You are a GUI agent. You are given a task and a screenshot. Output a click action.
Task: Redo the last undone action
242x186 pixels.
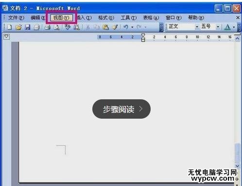(x=139, y=27)
